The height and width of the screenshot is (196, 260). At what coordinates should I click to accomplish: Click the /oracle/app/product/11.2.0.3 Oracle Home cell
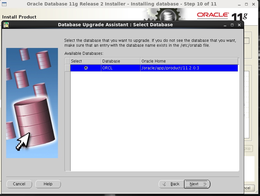click(189, 68)
